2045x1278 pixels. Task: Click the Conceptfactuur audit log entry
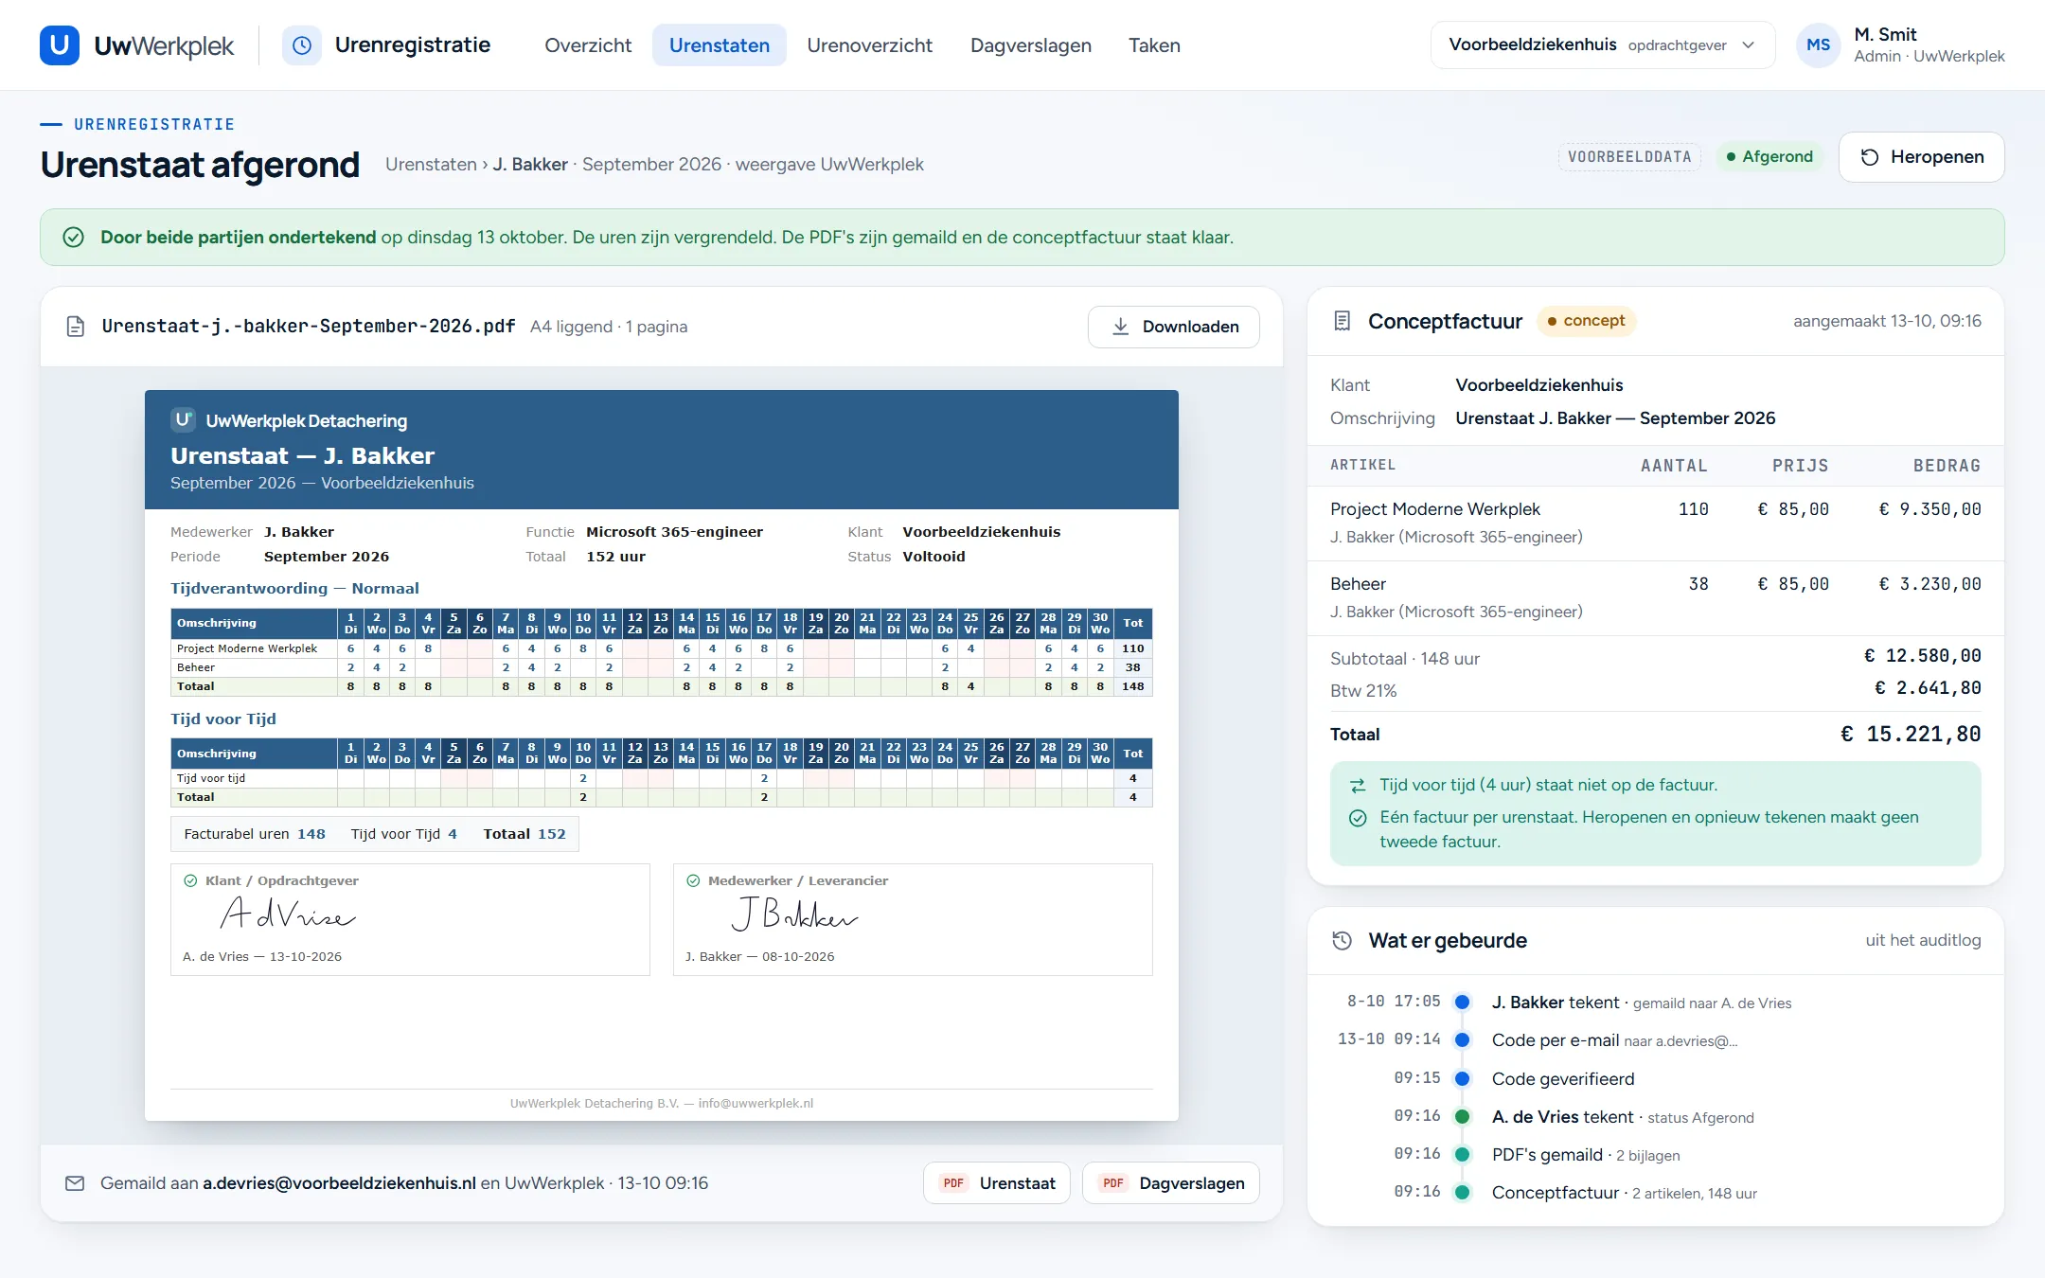click(1624, 1193)
